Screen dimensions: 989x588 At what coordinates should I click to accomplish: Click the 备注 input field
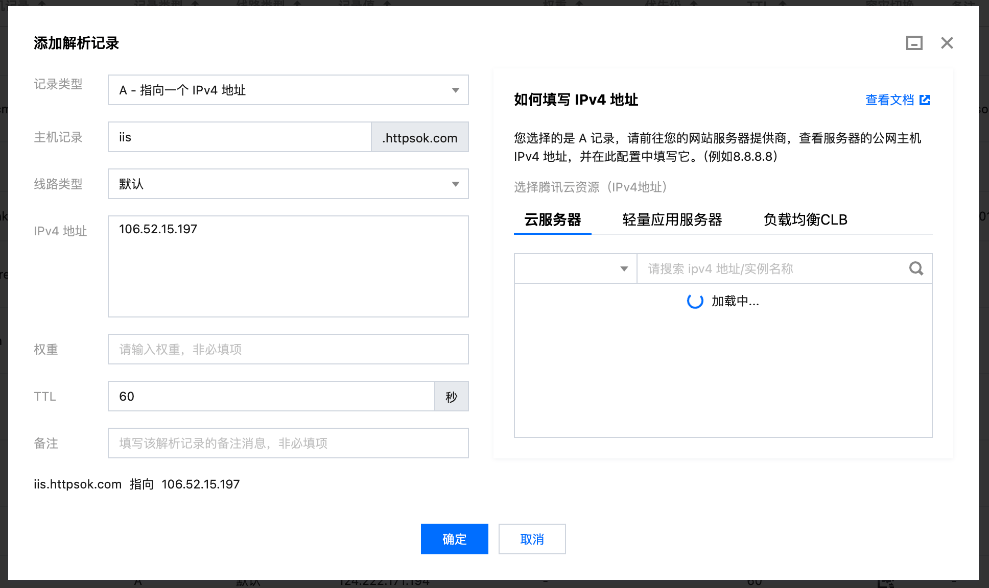[x=288, y=444]
